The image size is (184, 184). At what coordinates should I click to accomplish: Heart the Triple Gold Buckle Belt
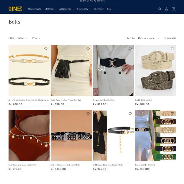(172, 113)
